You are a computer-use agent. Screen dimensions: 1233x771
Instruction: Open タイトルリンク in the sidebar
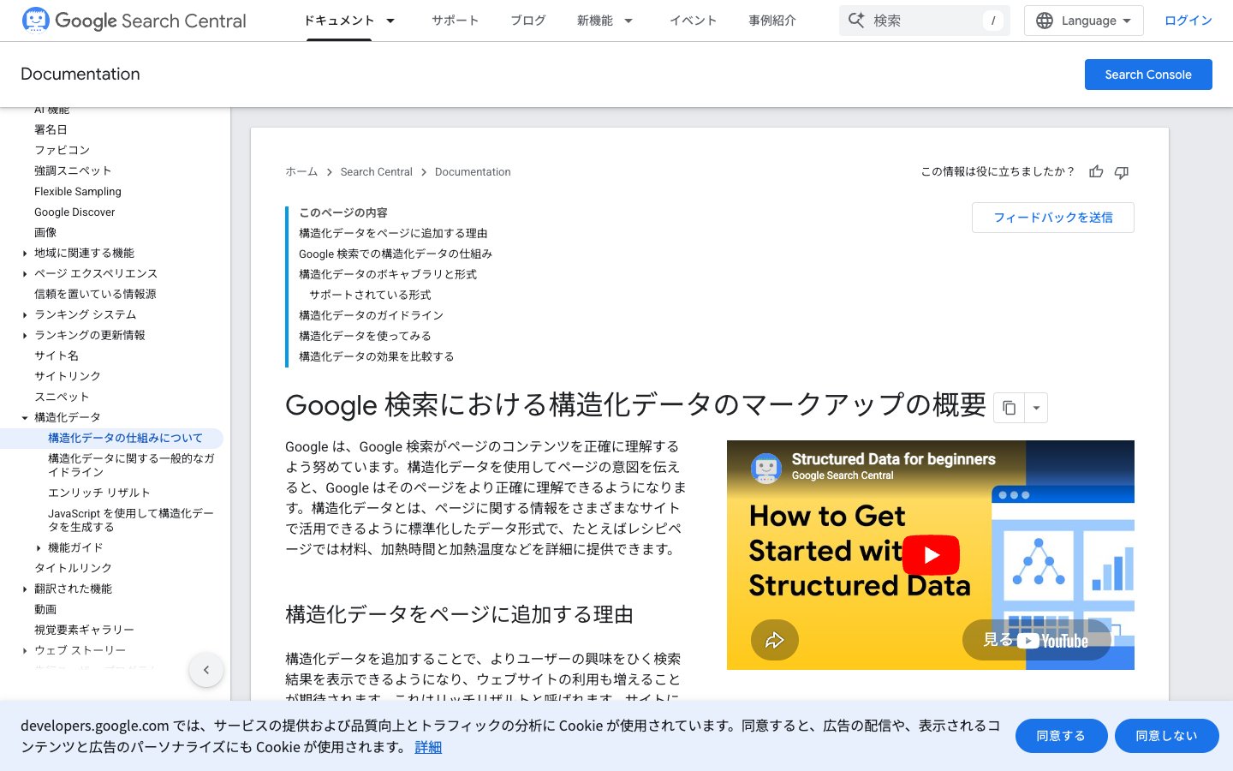pyautogui.click(x=73, y=568)
